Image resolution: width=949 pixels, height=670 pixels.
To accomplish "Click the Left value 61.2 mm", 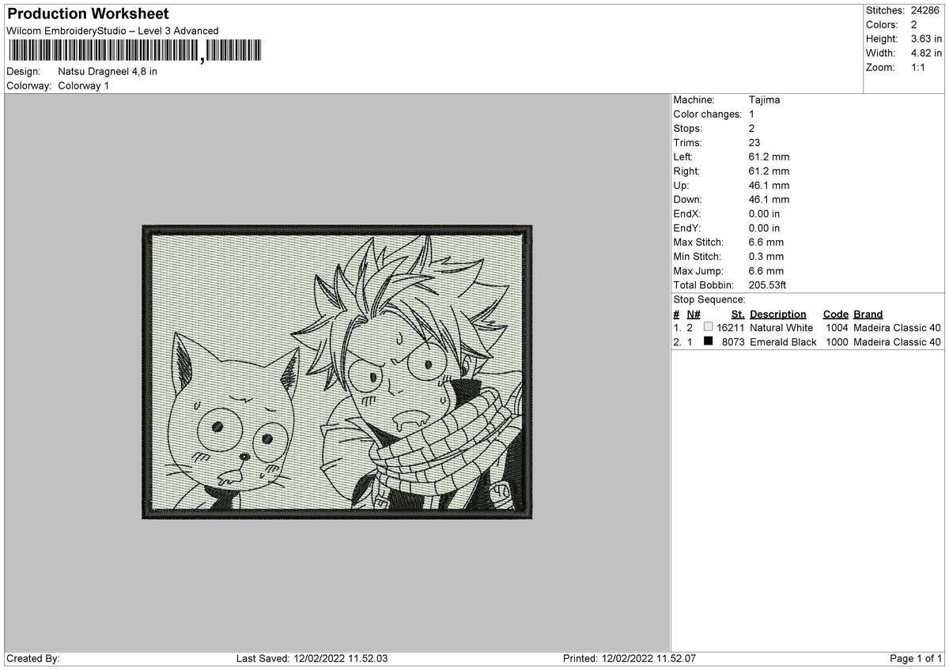I will coord(769,157).
